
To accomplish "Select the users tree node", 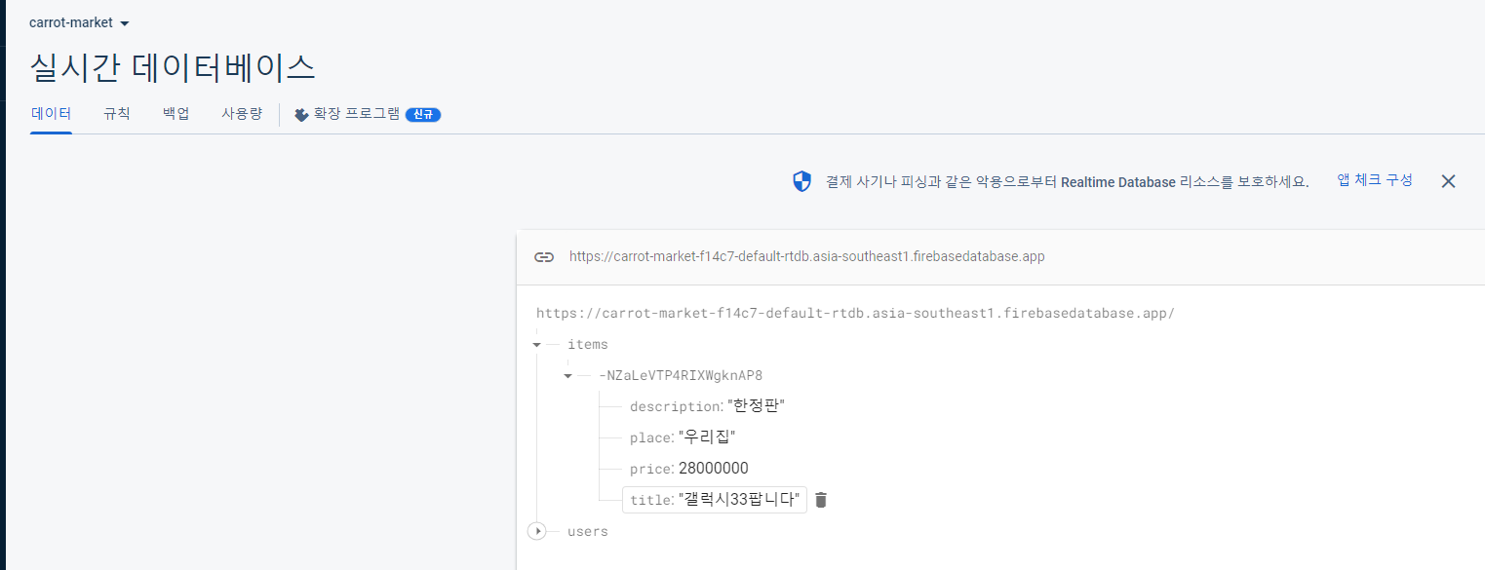I will (x=587, y=531).
